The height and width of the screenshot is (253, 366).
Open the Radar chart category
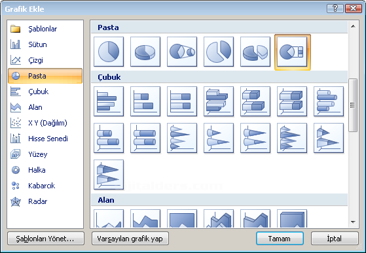click(x=45, y=201)
